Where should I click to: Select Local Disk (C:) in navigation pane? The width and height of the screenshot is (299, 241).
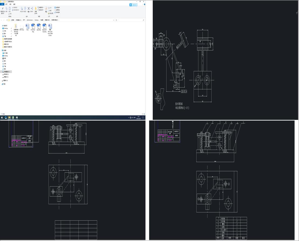pos(6,72)
